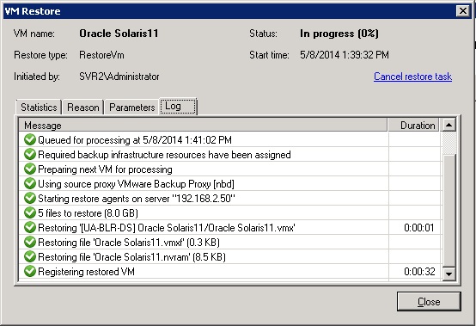Viewport: 476px width, 326px height.
Task: Click the Duration column header
Action: tap(413, 126)
